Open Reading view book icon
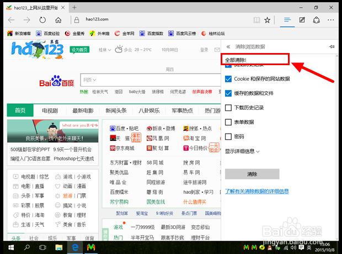The width and height of the screenshot is (342, 254). (256, 20)
